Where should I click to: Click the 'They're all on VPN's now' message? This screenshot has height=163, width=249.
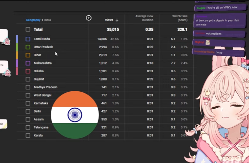tap(220, 7)
